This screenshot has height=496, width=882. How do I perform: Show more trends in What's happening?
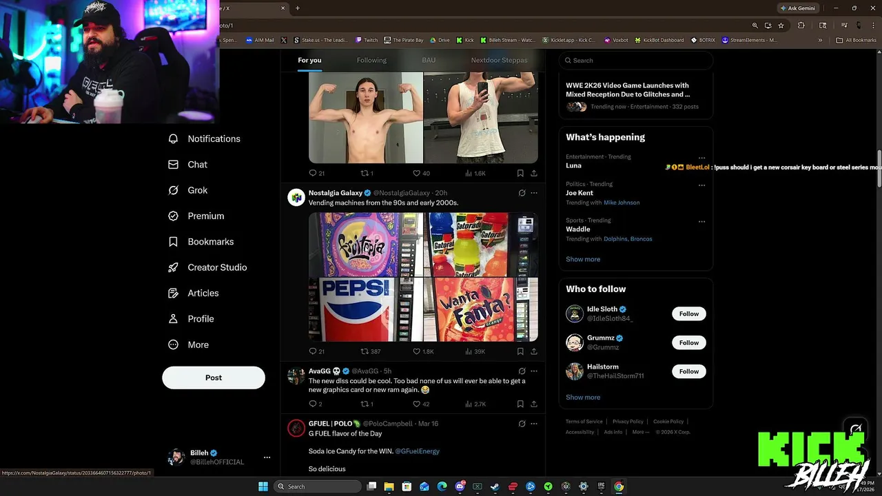(x=583, y=259)
